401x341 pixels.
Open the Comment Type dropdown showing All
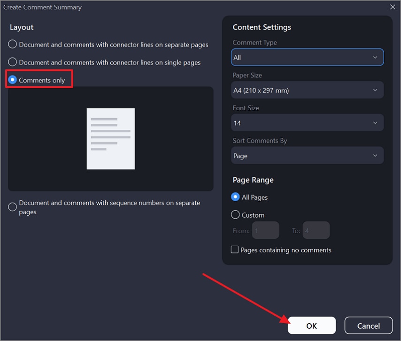[x=307, y=57]
